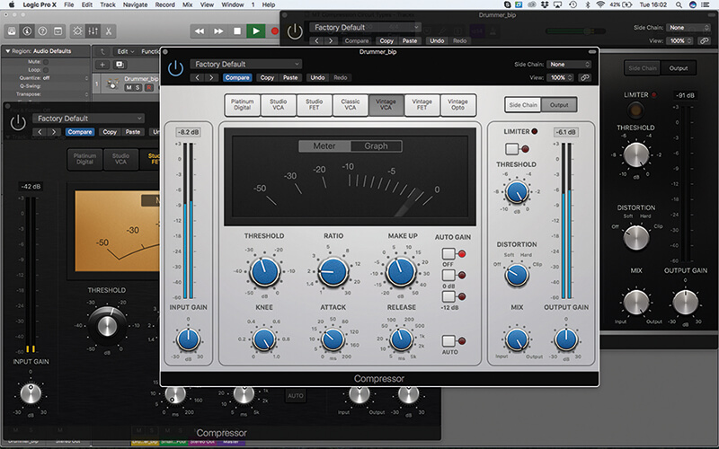Click the DISTORTION knob in front Compressor
Screen dimensions: 719x449
pyautogui.click(x=517, y=276)
